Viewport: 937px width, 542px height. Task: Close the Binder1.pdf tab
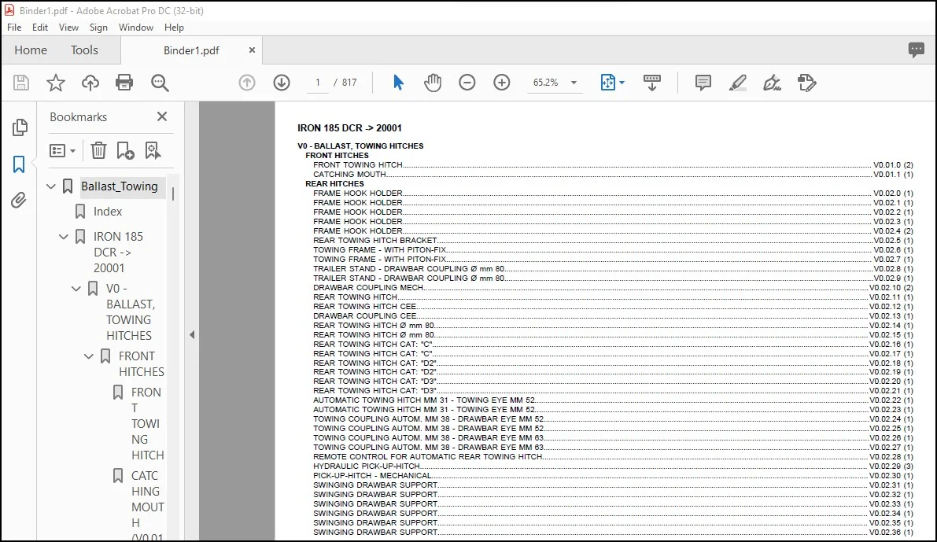252,50
